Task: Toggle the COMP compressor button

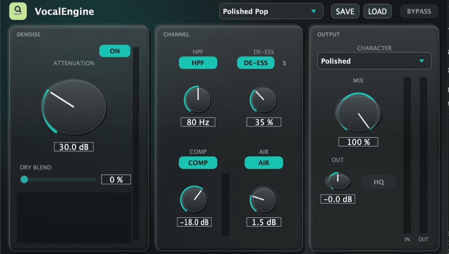Action: pyautogui.click(x=198, y=163)
